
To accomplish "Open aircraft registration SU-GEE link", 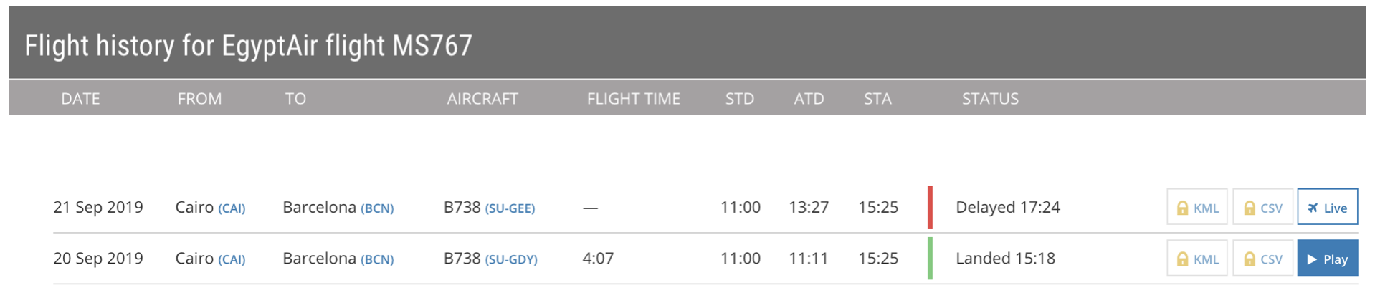I will 510,208.
